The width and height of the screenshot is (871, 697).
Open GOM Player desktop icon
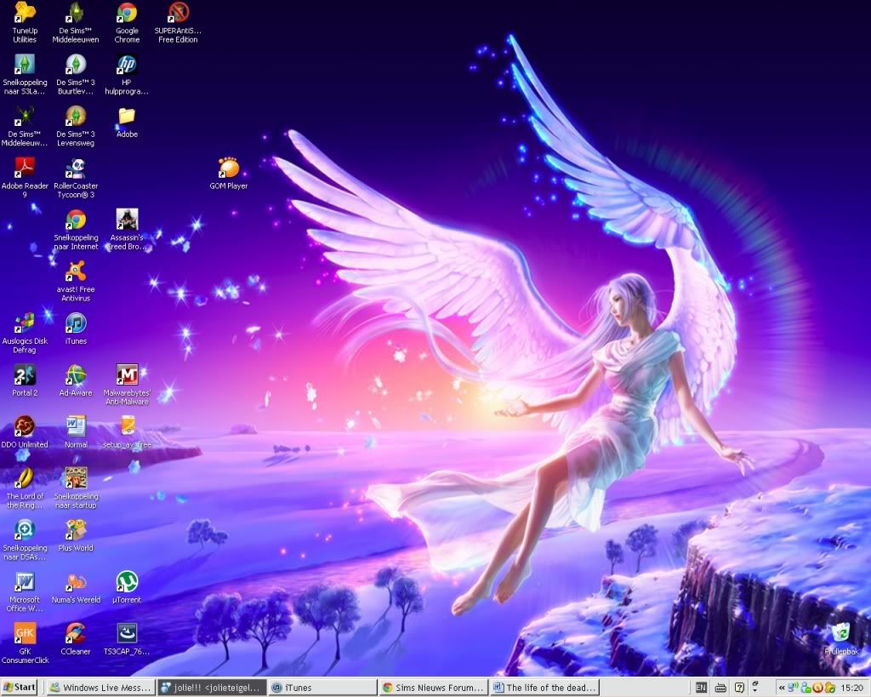point(228,174)
